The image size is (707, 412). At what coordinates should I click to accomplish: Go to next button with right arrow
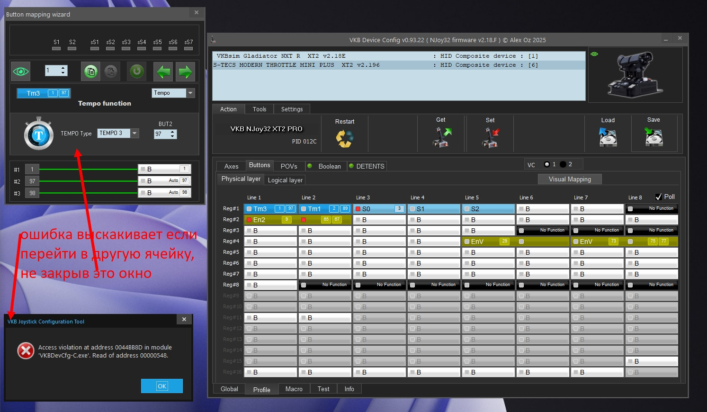pos(185,72)
